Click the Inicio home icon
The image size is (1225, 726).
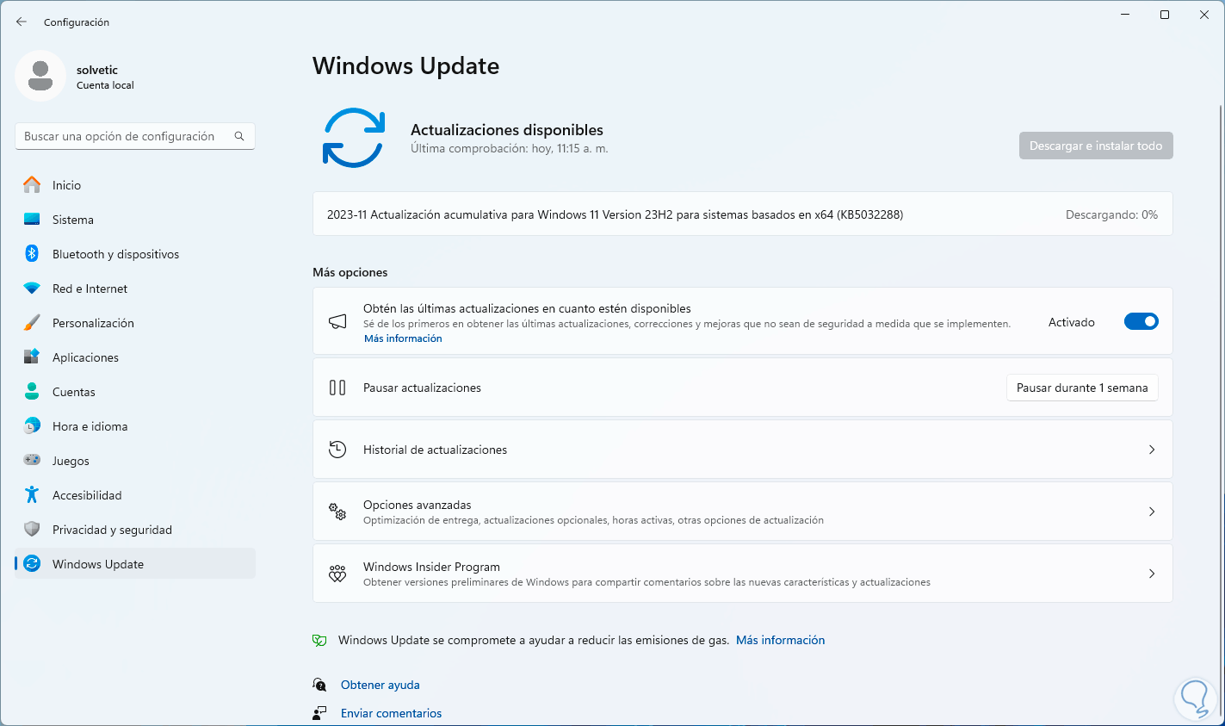[32, 185]
